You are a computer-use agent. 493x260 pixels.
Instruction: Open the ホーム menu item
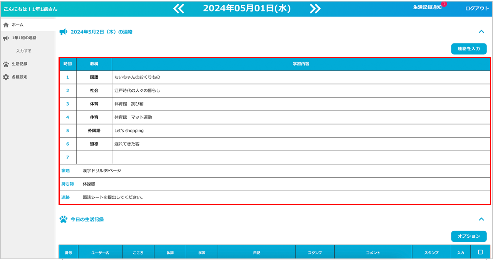17,25
